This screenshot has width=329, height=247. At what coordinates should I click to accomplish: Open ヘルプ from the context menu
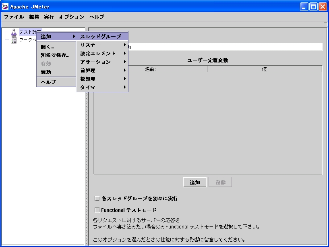click(x=56, y=82)
